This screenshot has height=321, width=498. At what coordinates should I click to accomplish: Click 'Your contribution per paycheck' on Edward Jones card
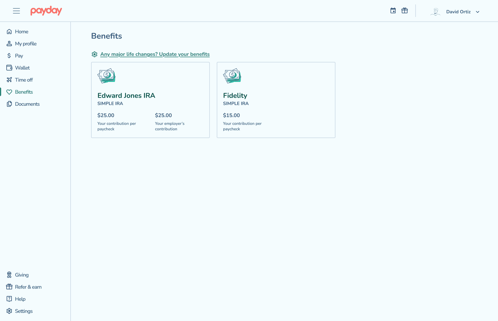point(117,126)
